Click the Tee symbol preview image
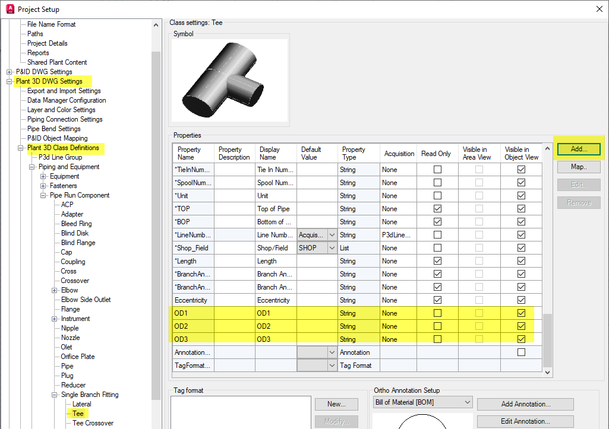609x429 pixels. coord(229,80)
